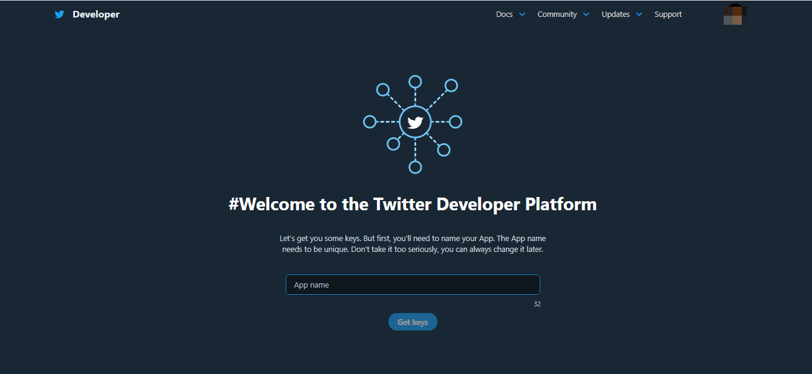Click the character counter showing 32

537,304
